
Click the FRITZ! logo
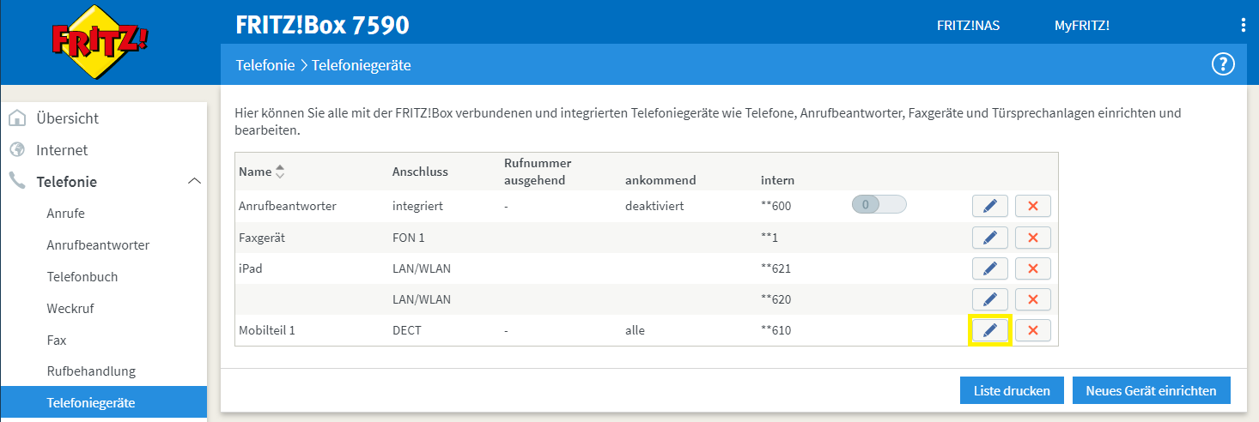click(x=88, y=41)
